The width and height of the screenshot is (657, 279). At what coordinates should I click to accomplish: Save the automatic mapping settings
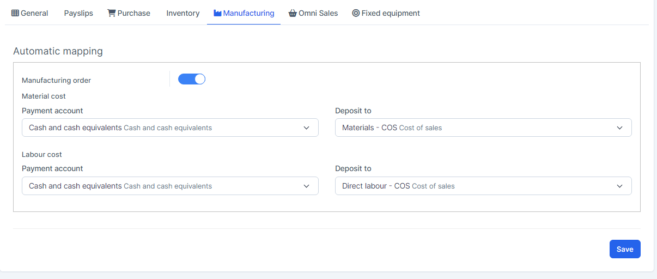point(624,249)
